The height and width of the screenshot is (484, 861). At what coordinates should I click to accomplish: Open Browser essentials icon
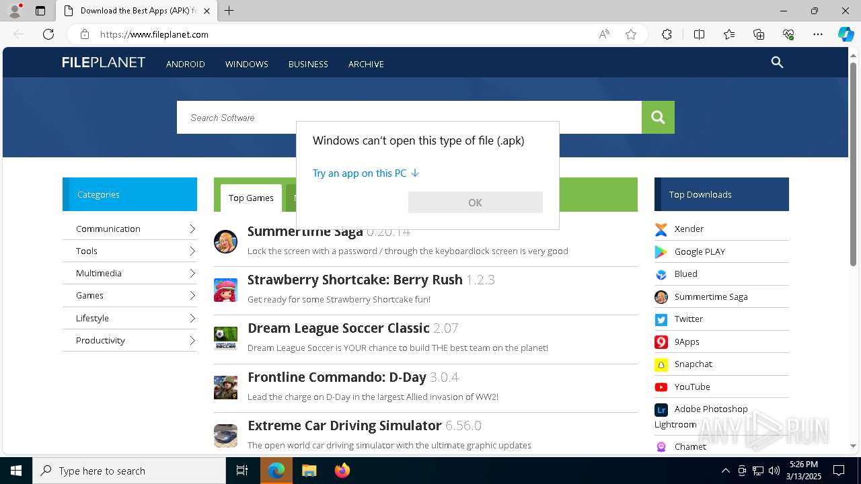click(x=788, y=34)
